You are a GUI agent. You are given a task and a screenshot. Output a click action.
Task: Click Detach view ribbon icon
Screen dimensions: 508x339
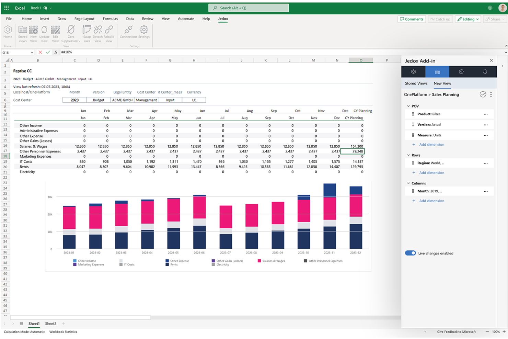click(x=98, y=34)
